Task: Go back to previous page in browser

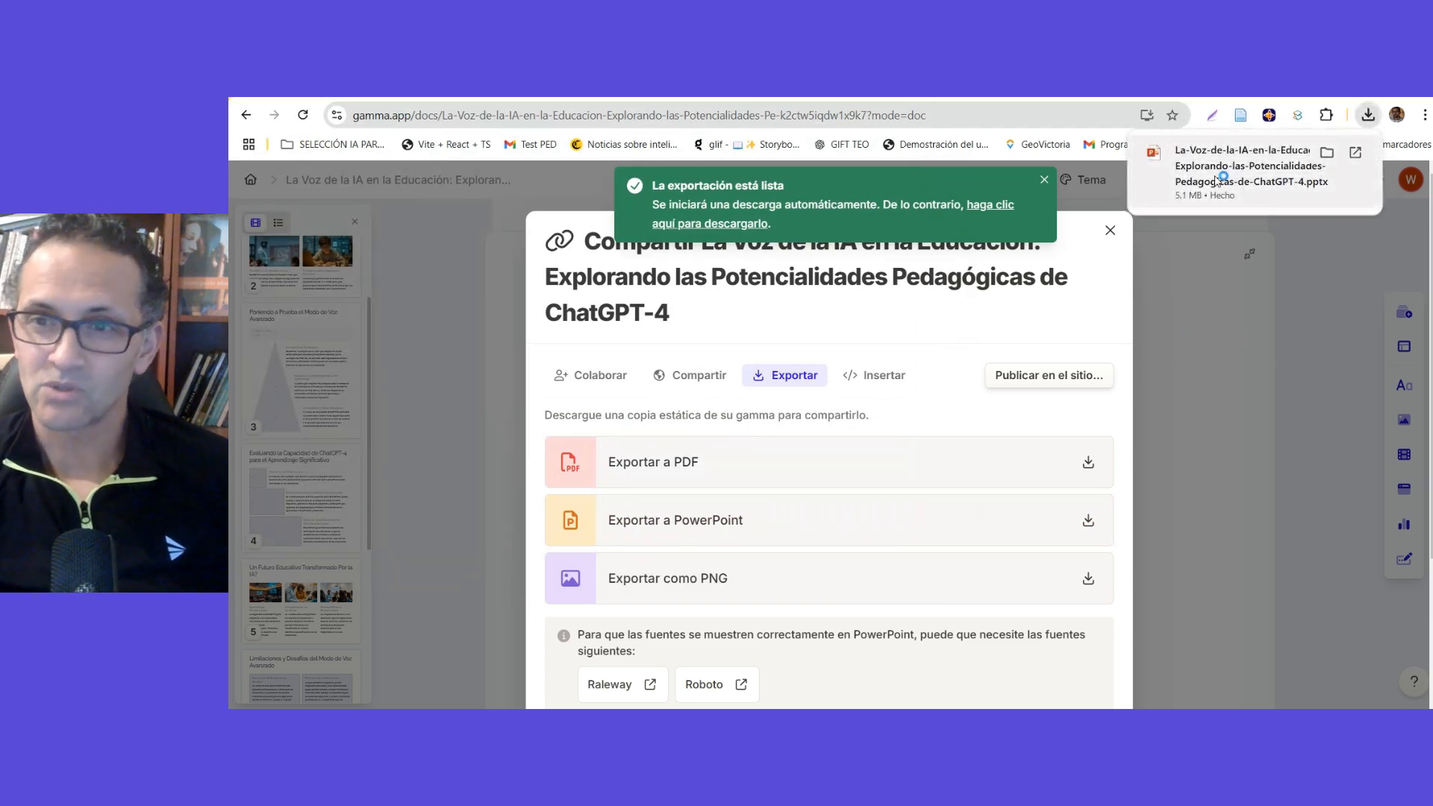Action: 246,115
